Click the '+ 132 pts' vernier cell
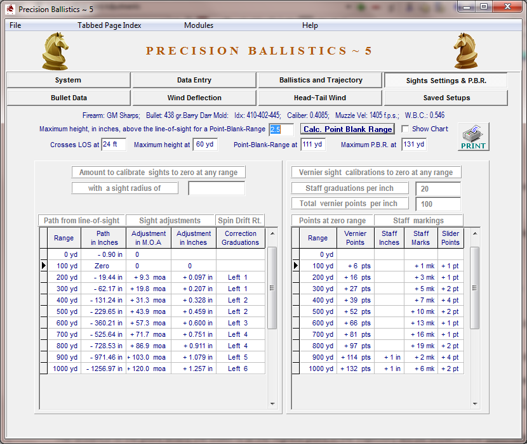The height and width of the screenshot is (444, 527). [356, 369]
